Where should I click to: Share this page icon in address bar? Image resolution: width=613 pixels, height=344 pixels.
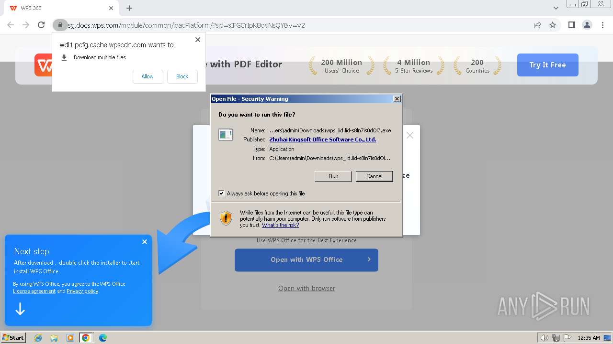point(537,25)
